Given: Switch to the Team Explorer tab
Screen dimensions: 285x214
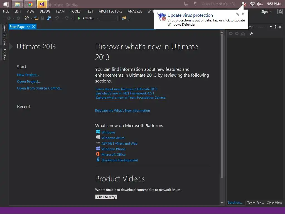Looking at the screenshot, I should click(255, 203).
